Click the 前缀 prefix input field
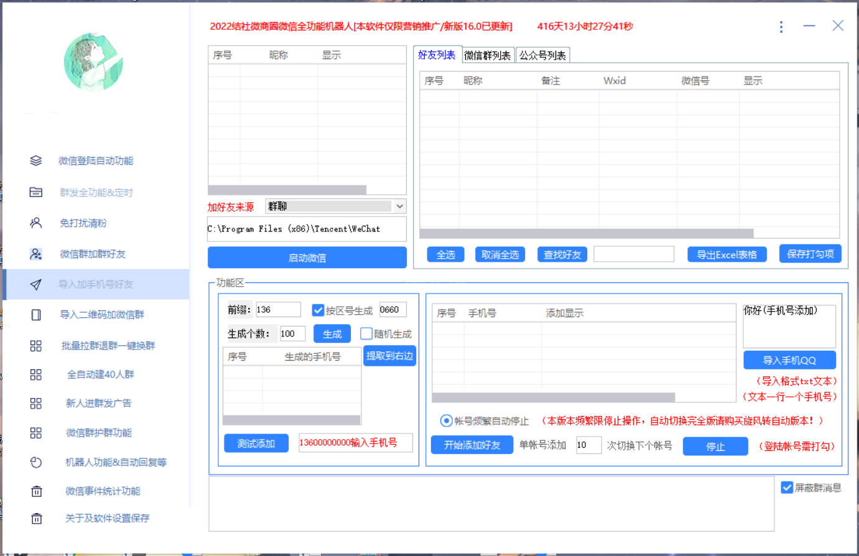The width and height of the screenshot is (859, 556). 278,310
